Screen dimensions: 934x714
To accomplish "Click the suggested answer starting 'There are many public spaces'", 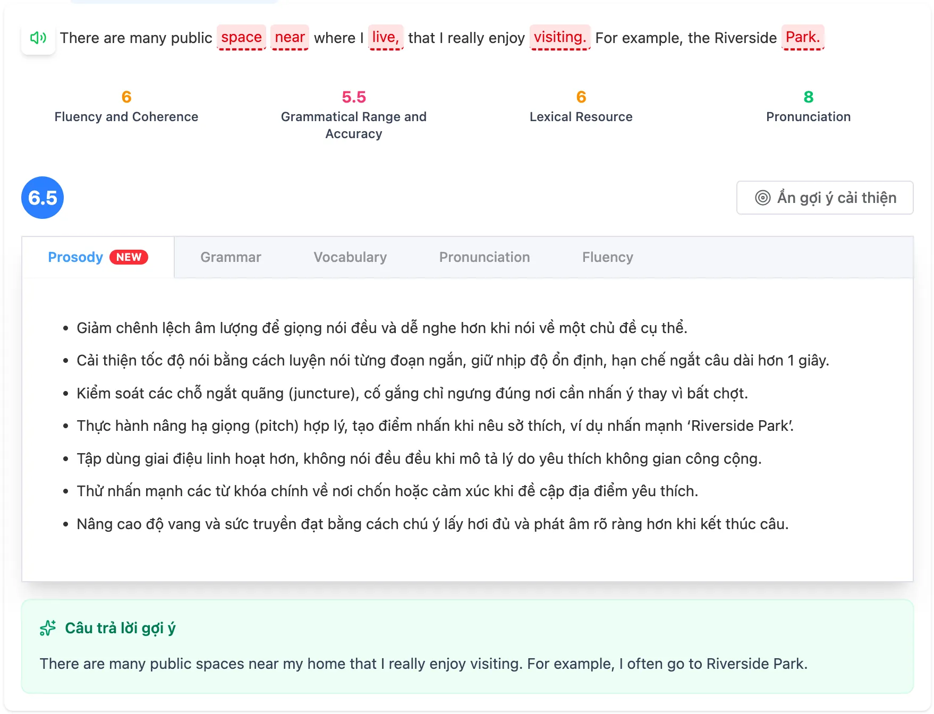I will [423, 664].
